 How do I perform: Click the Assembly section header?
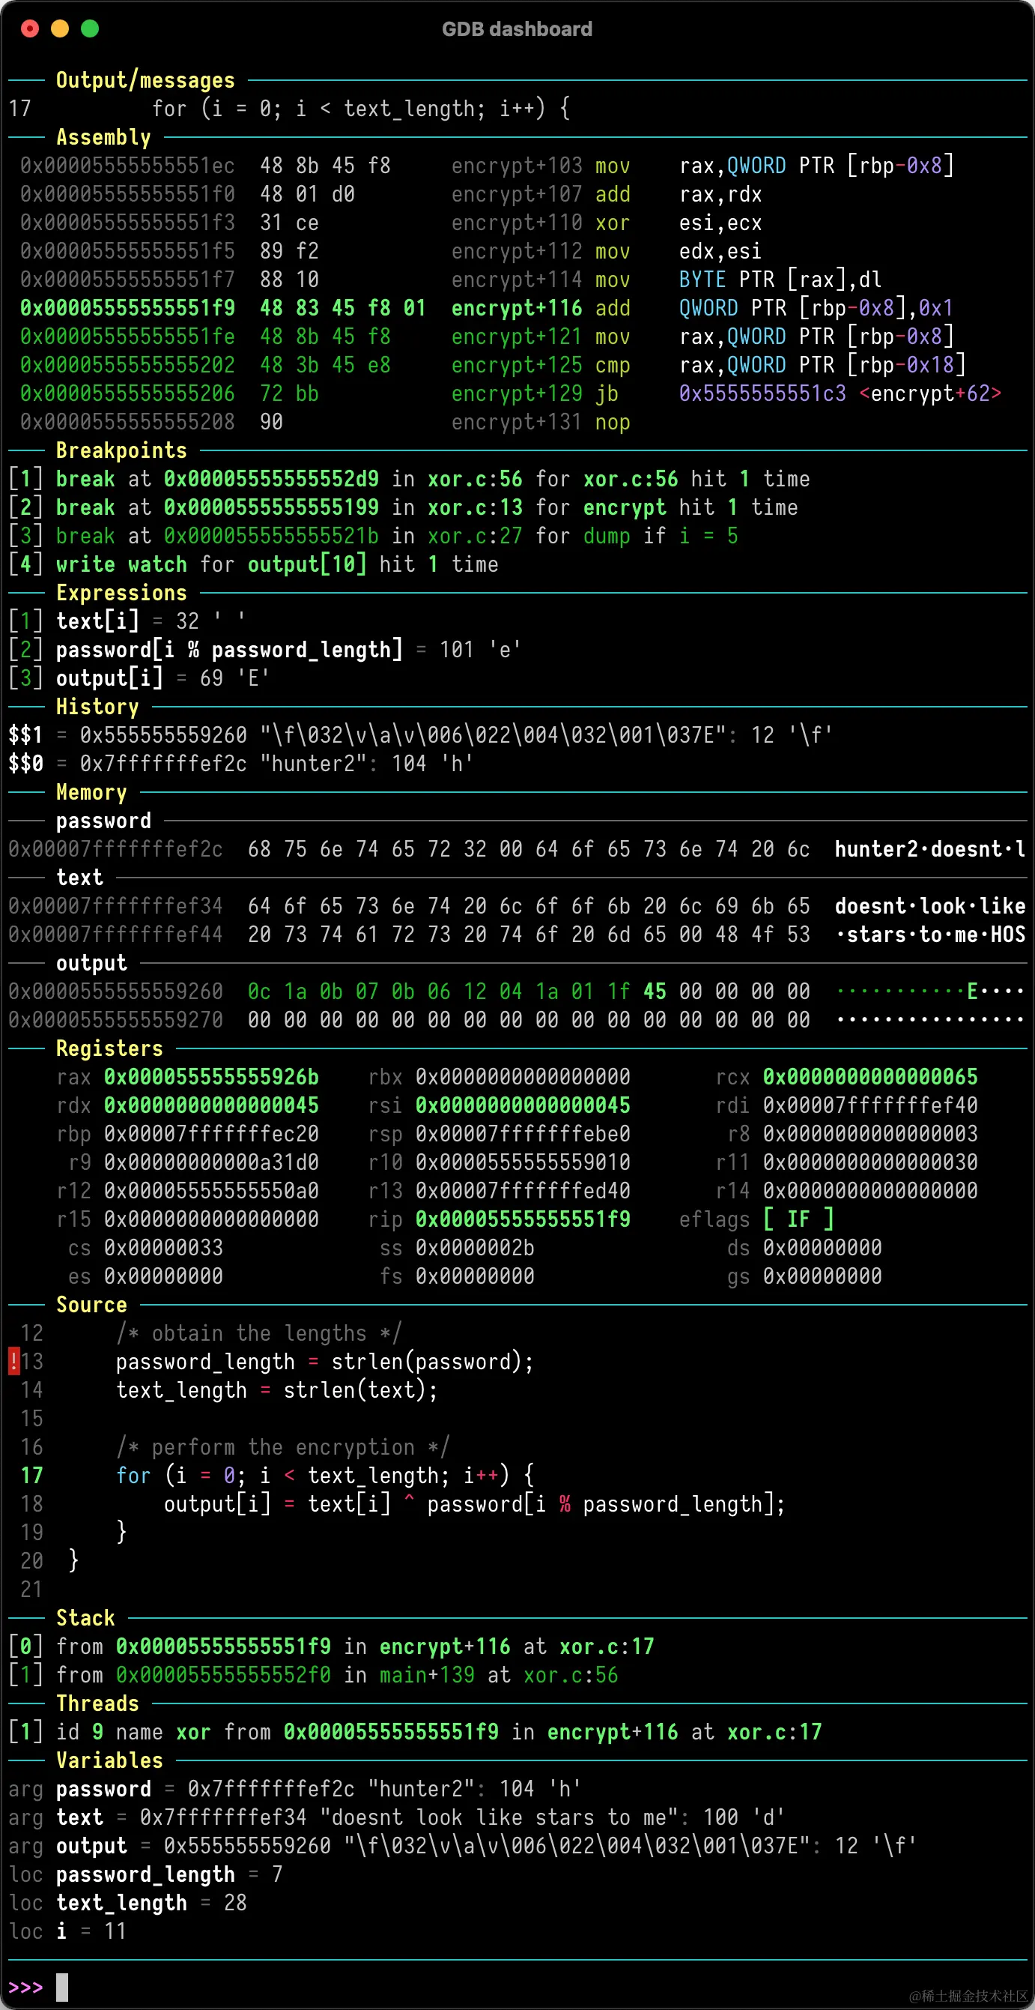[x=104, y=137]
